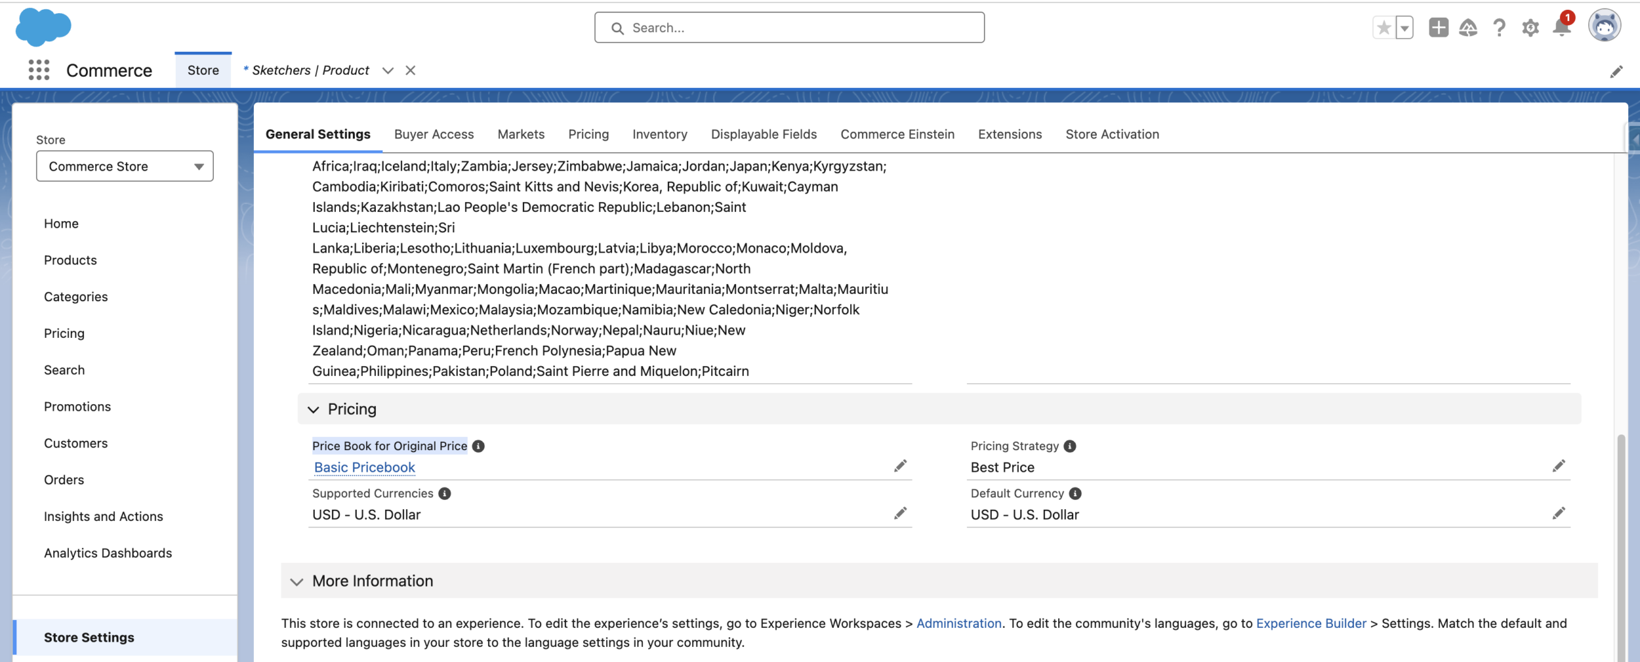Open the Help question mark
This screenshot has width=1640, height=662.
(x=1499, y=28)
